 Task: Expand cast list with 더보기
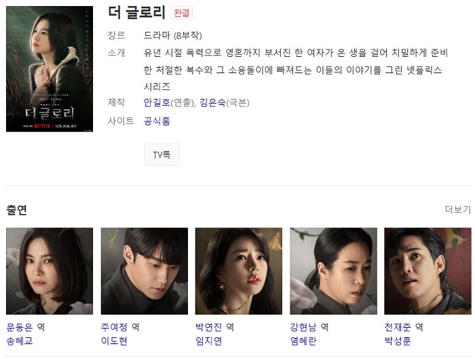pos(458,209)
